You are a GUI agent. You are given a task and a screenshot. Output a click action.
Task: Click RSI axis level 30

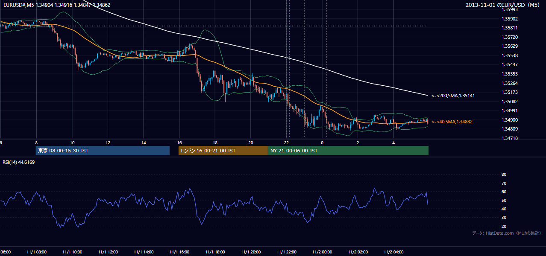[504, 218]
